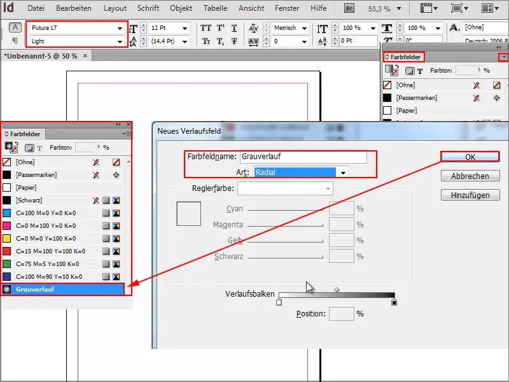509x382 pixels.
Task: Open the Schriftart dropdown showing Futura LT
Action: [x=73, y=27]
